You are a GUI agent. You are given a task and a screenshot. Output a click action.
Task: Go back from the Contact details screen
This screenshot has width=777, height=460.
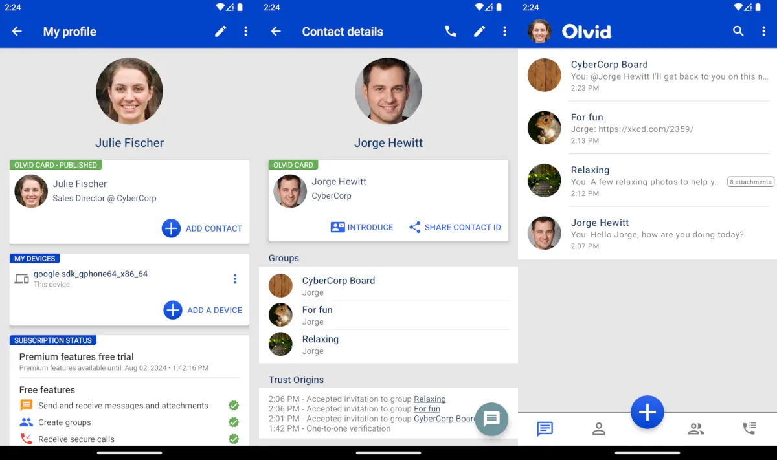(276, 32)
